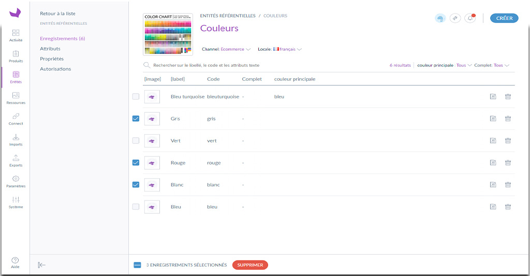The image size is (530, 276).
Task: Check the Bleu turquoise row checkbox
Action: 136,96
